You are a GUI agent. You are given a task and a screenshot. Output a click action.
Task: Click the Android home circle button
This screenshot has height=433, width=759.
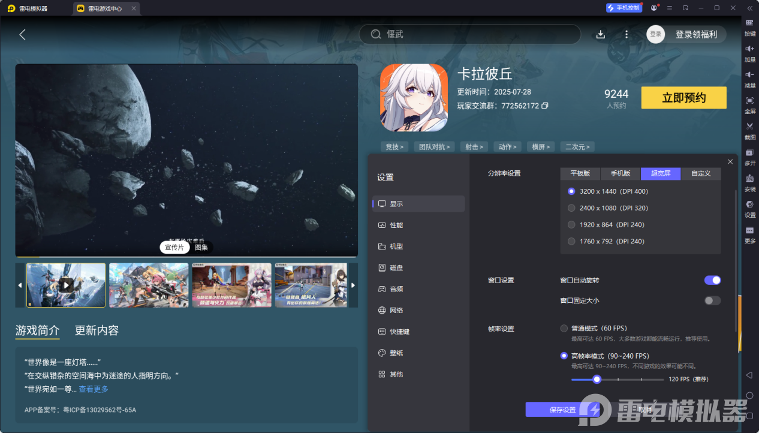[749, 395]
